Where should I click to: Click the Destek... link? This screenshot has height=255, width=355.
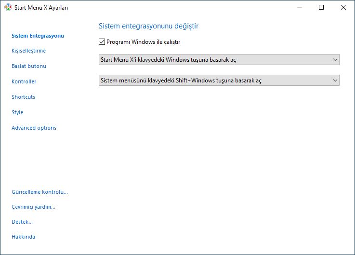[22, 222]
